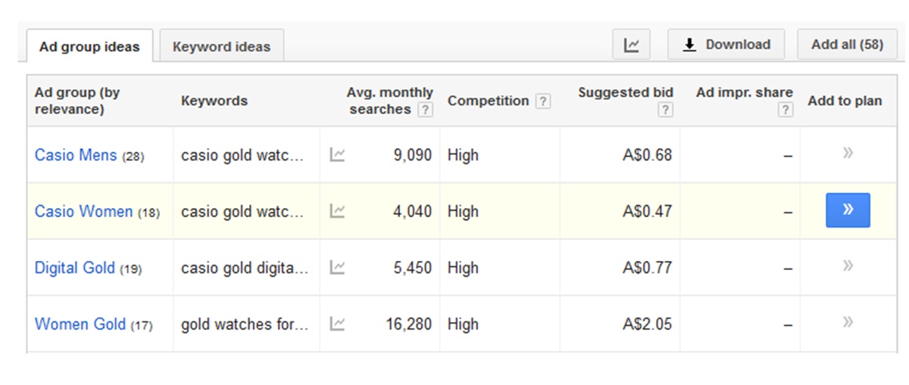Sort by Ad group (by relevance) header

(x=77, y=101)
